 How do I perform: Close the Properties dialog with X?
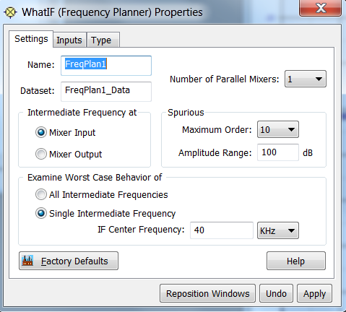pyautogui.click(x=321, y=8)
